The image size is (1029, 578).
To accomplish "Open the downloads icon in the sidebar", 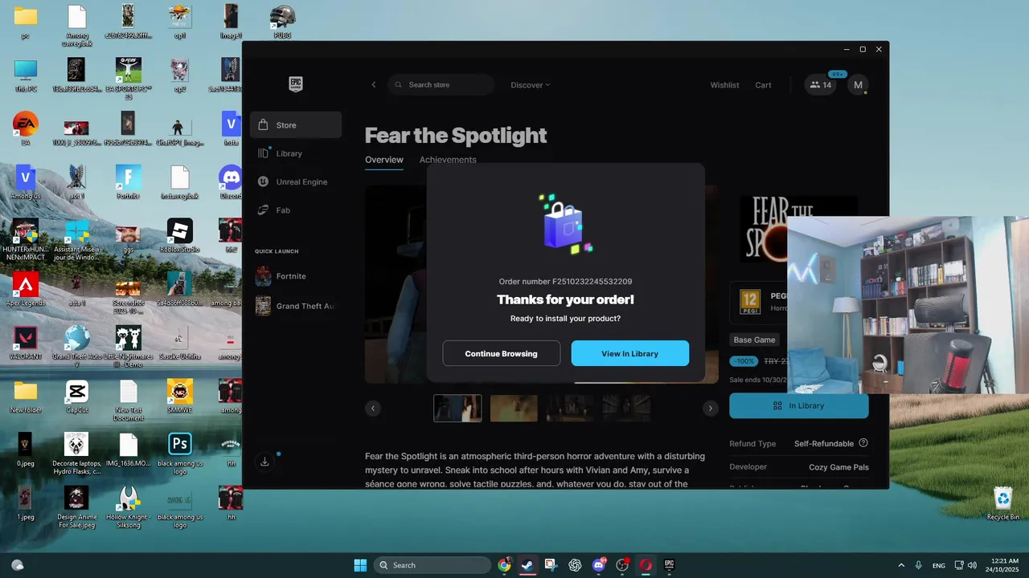I will (x=264, y=461).
